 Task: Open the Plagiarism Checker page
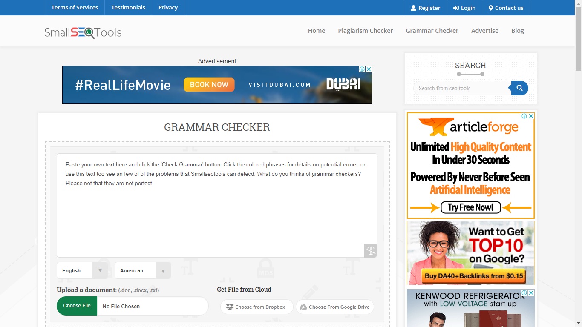[x=365, y=30]
